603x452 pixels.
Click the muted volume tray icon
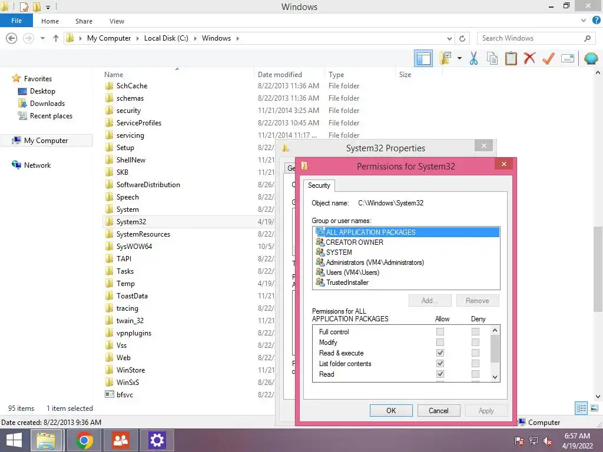(548, 441)
